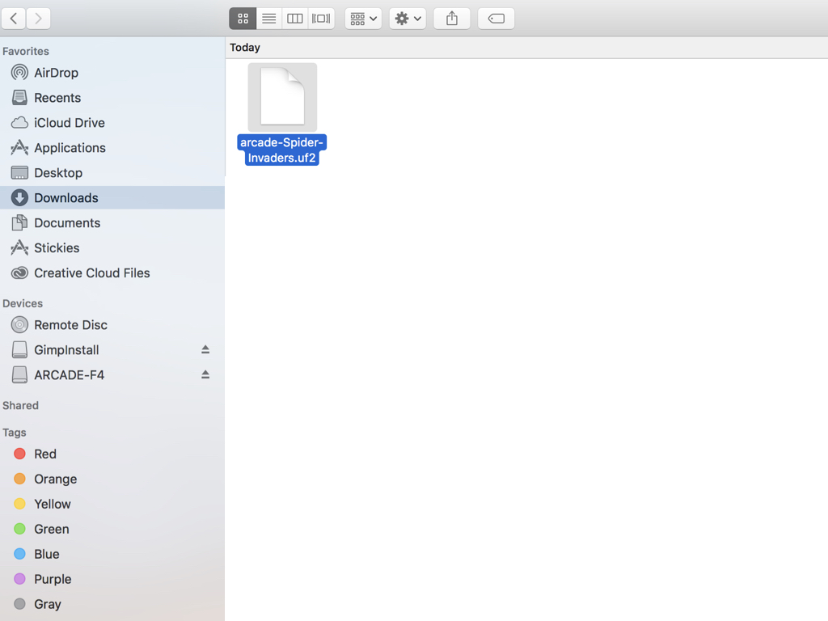
Task: Click the Tags section header
Action: tap(15, 433)
